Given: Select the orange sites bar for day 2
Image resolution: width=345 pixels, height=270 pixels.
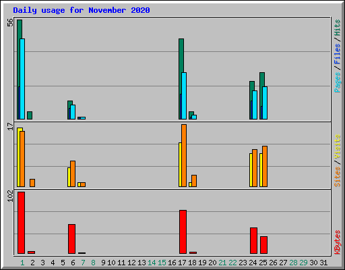Looking at the screenshot, I should [32, 183].
